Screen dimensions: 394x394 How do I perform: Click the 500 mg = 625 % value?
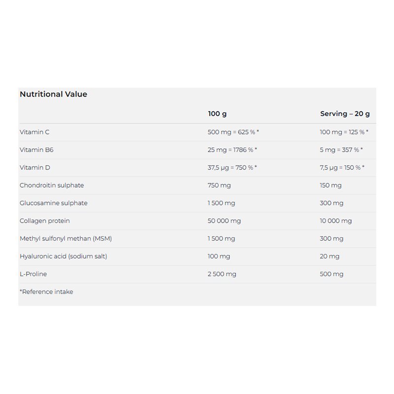[232, 132]
